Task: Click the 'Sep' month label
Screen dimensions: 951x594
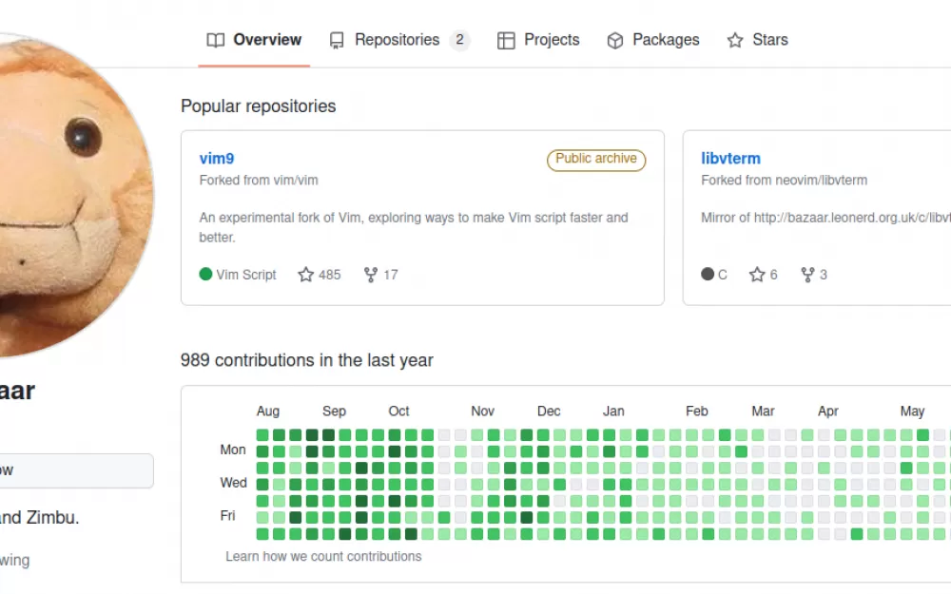Action: coord(334,412)
